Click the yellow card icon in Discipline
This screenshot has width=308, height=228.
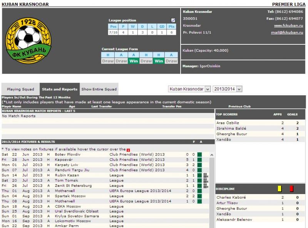[x=280, y=189]
